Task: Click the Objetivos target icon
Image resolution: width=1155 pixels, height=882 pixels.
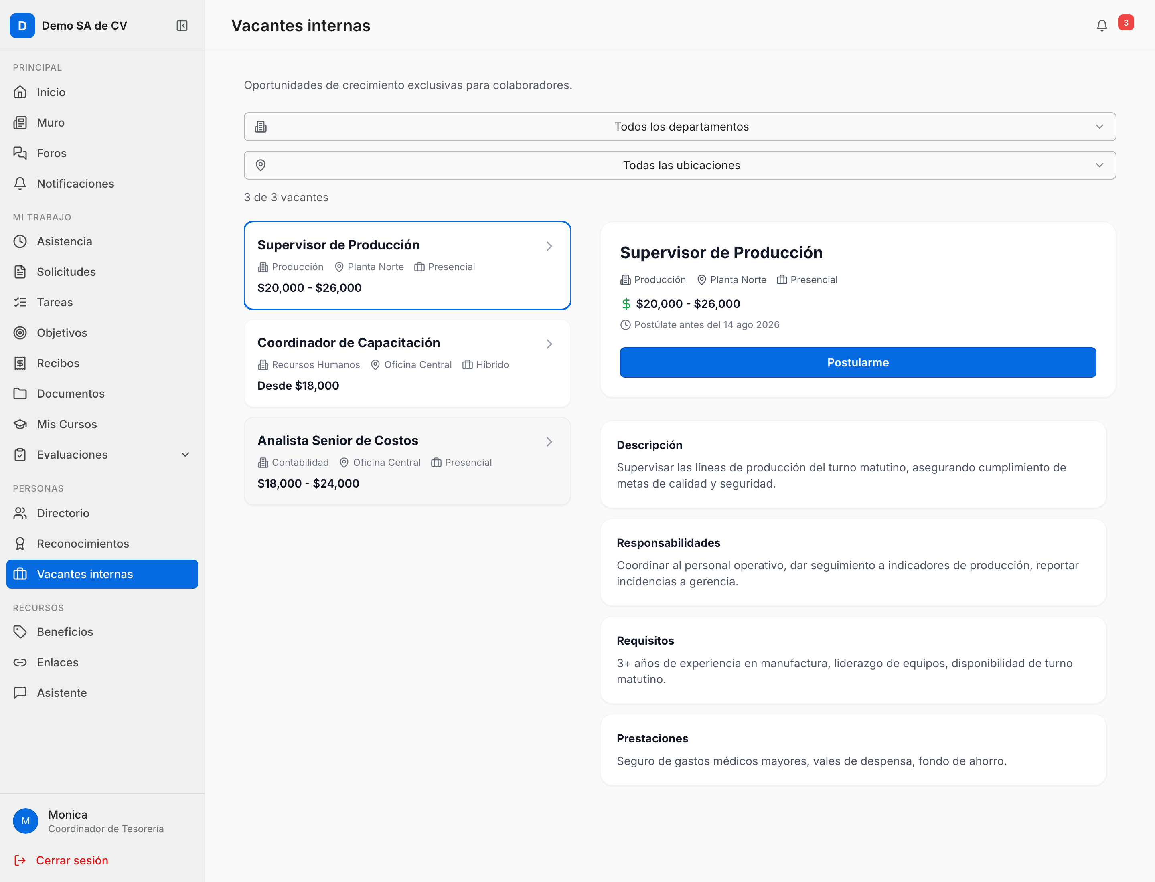Action: click(x=20, y=333)
